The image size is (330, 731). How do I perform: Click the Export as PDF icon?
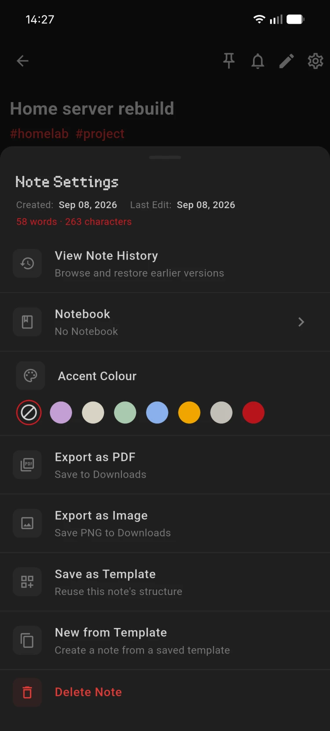click(x=27, y=465)
